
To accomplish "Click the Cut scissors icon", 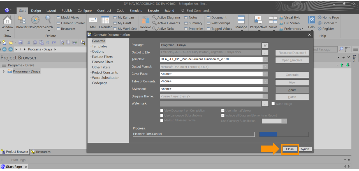I will 29,43.
